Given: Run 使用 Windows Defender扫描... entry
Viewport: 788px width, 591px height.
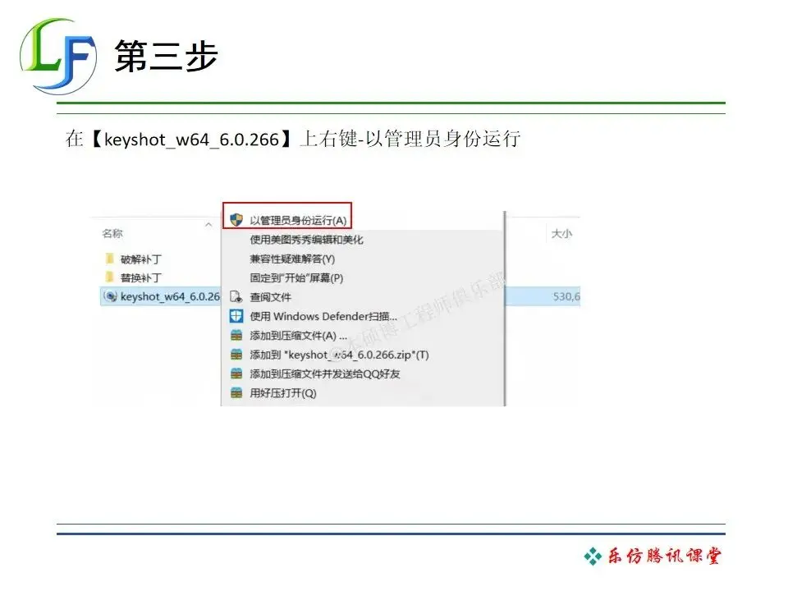Looking at the screenshot, I should [323, 316].
